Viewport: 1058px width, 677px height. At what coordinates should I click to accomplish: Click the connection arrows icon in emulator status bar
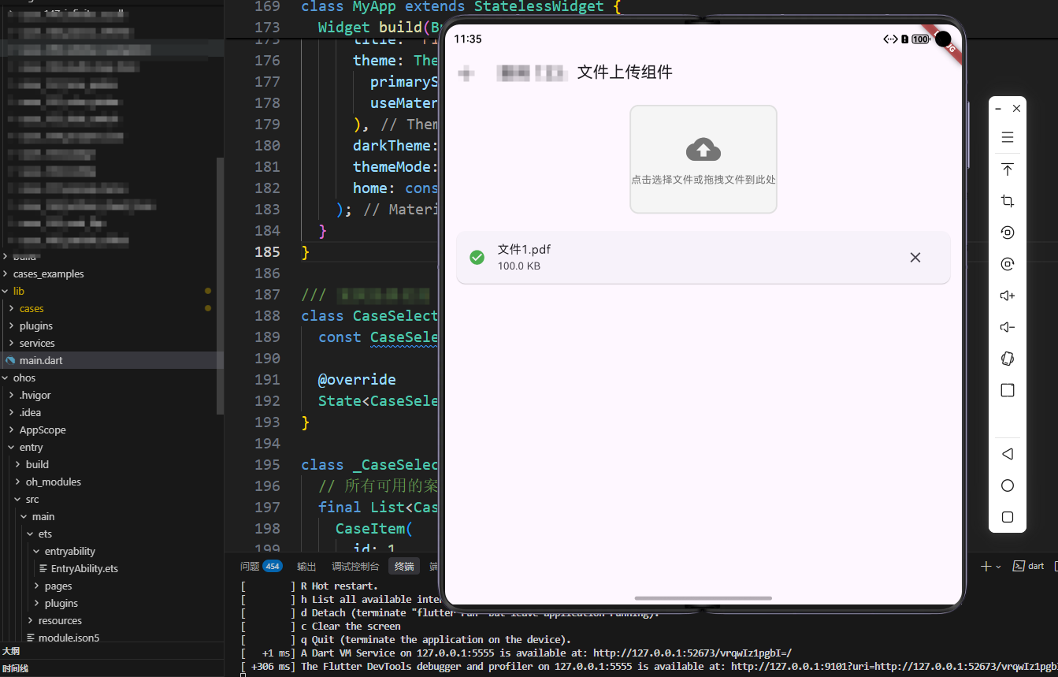(x=890, y=39)
